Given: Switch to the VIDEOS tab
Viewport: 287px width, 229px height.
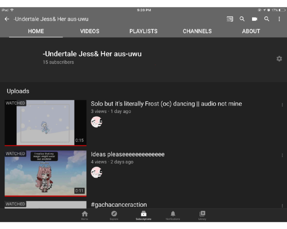Looking at the screenshot, I should (90, 31).
